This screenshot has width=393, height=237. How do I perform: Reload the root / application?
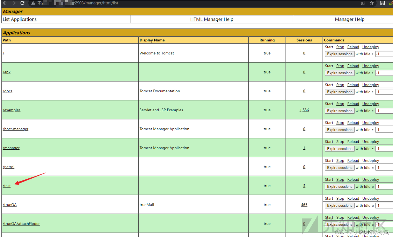(x=353, y=47)
